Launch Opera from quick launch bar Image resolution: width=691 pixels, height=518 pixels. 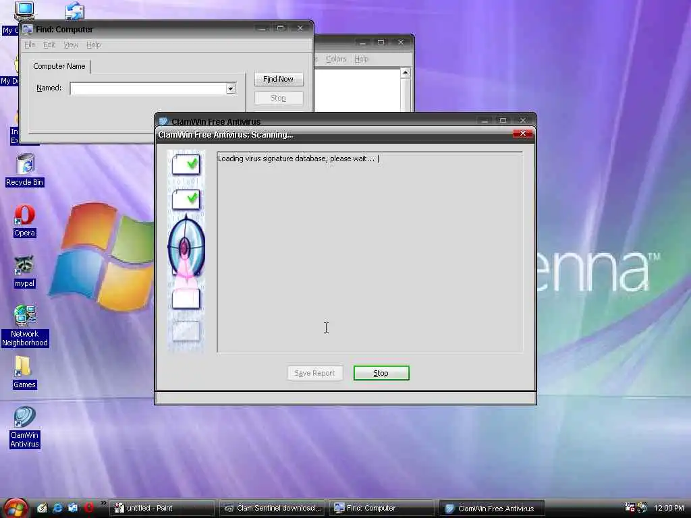pos(88,508)
